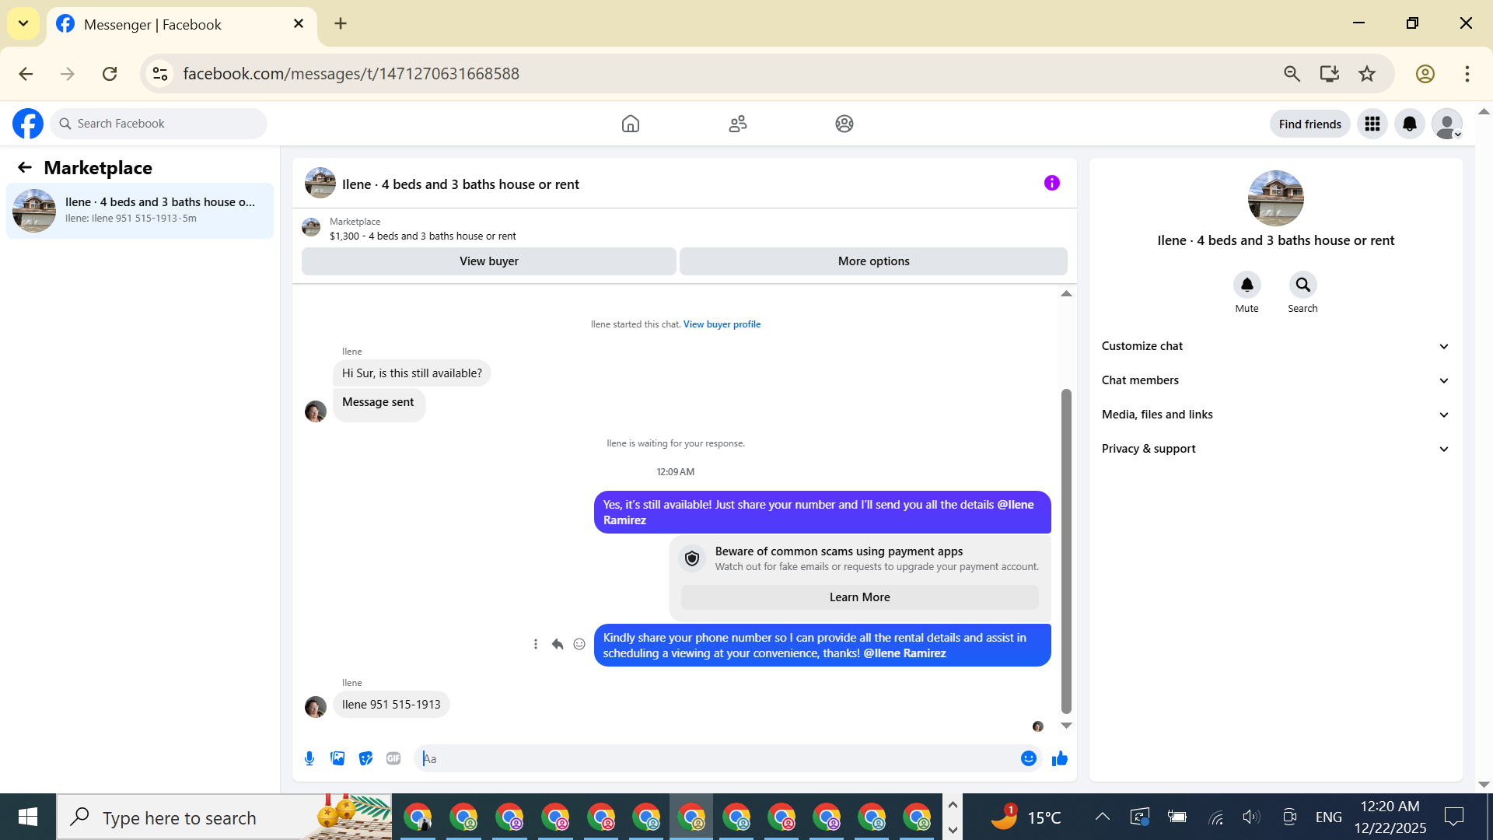The height and width of the screenshot is (840, 1493).
Task: Open the house listing thumbnail in right panel
Action: point(1275,198)
